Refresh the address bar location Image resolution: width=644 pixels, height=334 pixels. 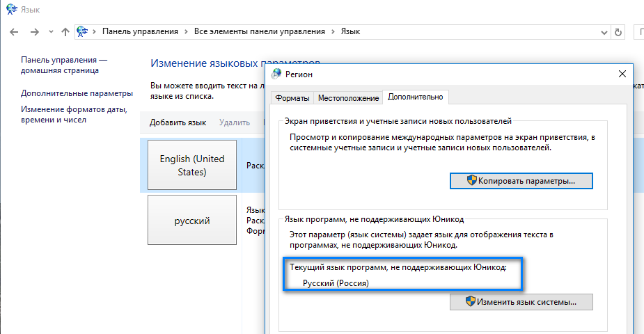click(x=618, y=32)
